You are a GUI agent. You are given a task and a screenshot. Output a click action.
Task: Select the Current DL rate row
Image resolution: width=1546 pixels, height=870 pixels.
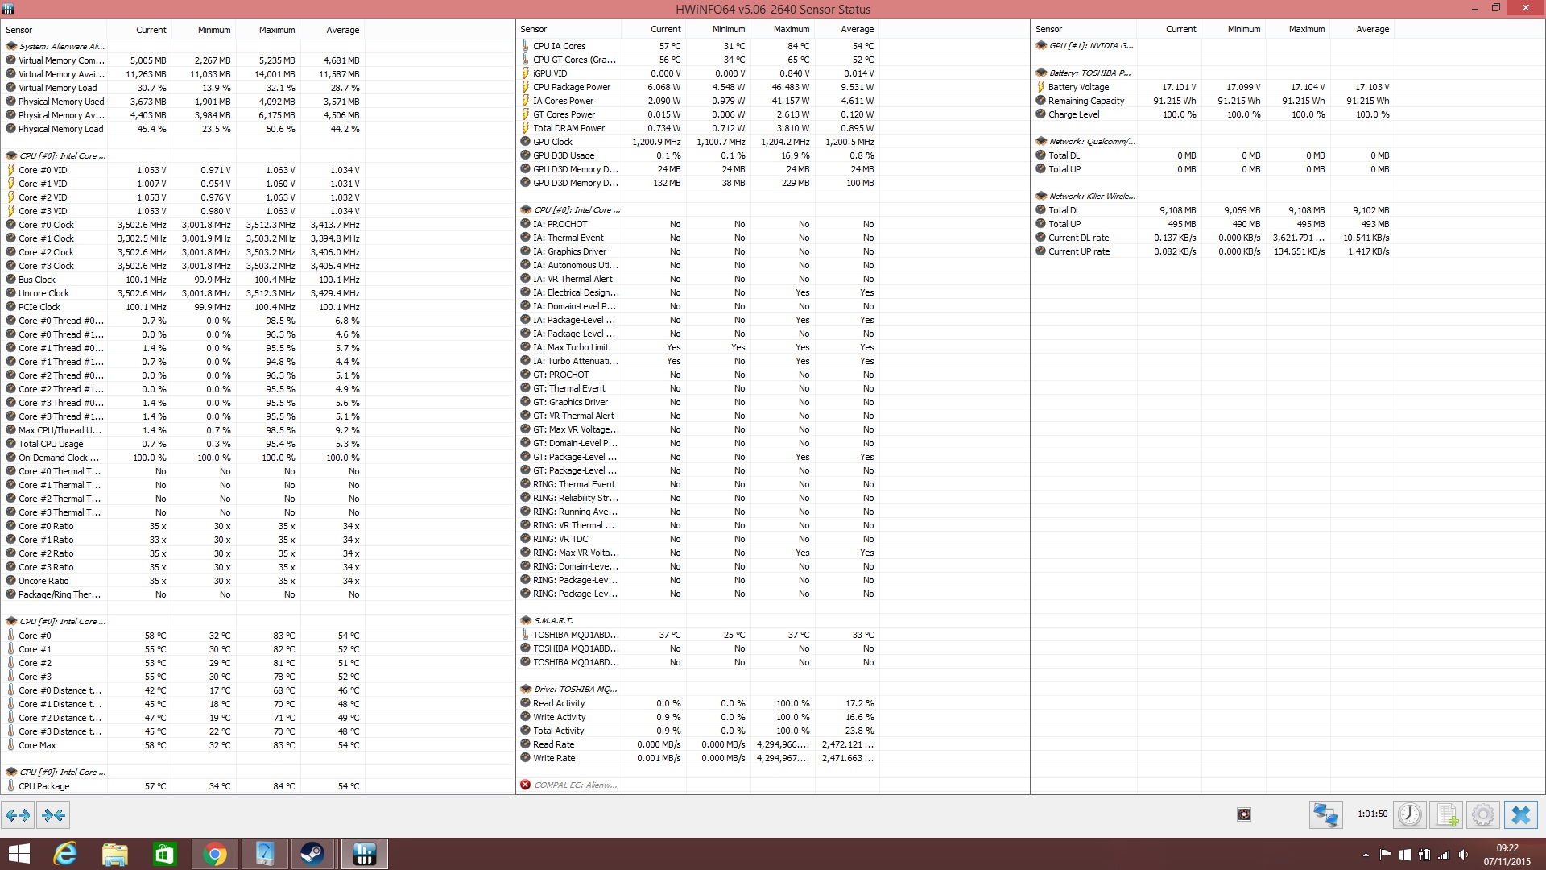click(1213, 238)
